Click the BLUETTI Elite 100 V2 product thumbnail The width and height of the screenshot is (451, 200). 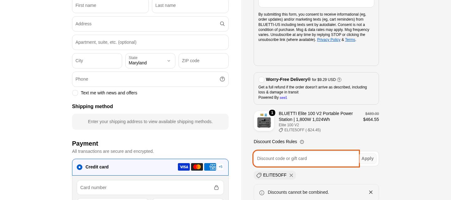(x=264, y=121)
